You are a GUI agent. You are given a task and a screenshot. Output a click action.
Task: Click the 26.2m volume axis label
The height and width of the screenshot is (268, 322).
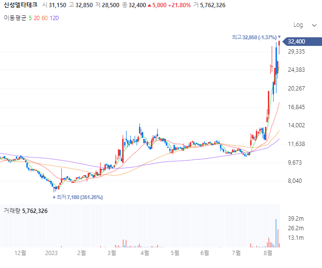[x=296, y=228]
